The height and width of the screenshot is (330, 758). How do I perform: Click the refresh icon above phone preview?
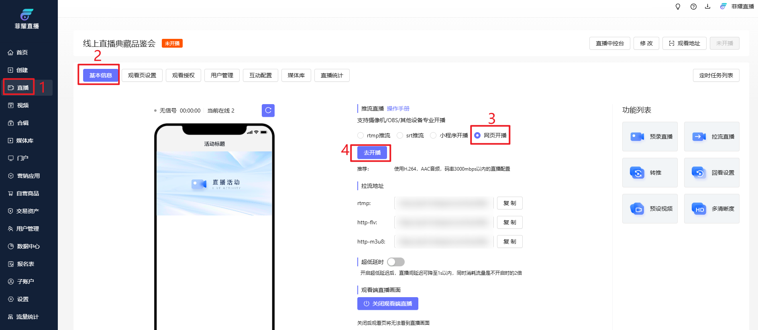tap(268, 111)
